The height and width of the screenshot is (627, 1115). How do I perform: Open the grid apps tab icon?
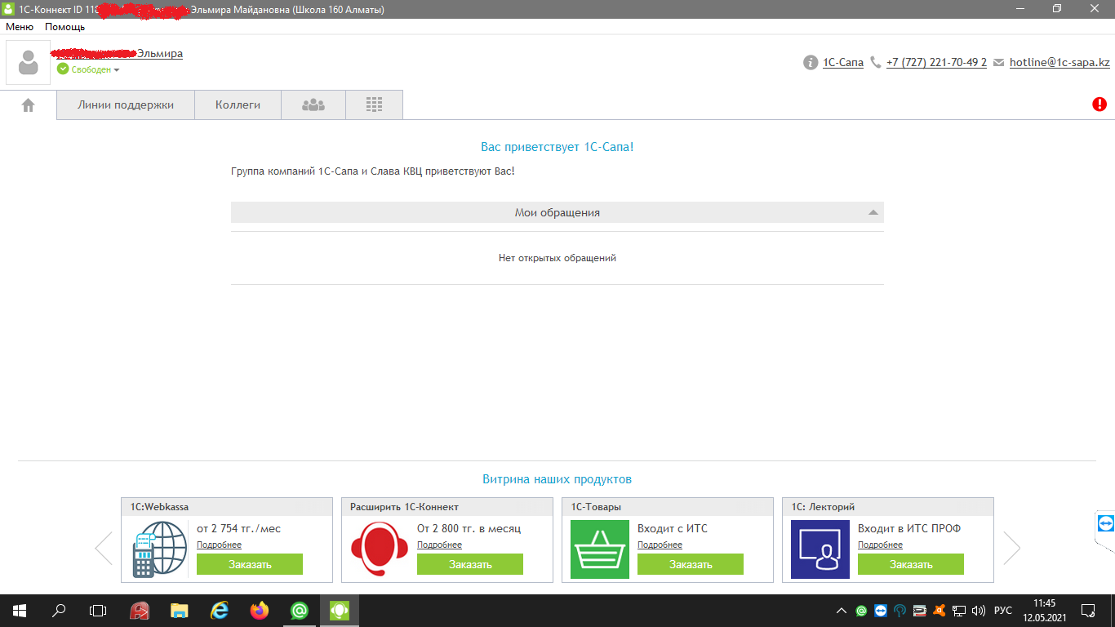pyautogui.click(x=374, y=104)
